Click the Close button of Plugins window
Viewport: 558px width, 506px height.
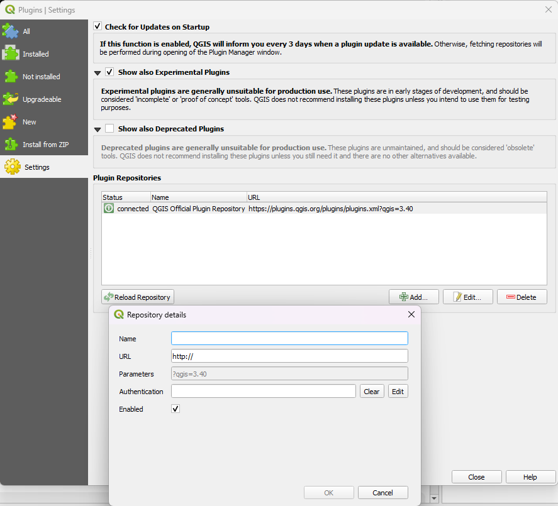(x=476, y=477)
